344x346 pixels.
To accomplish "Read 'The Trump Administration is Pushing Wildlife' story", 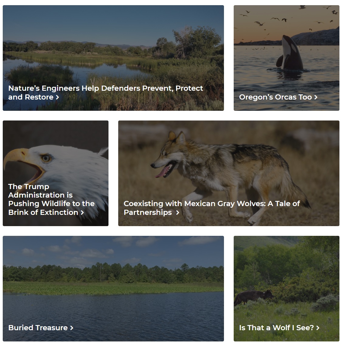I will pos(51,199).
